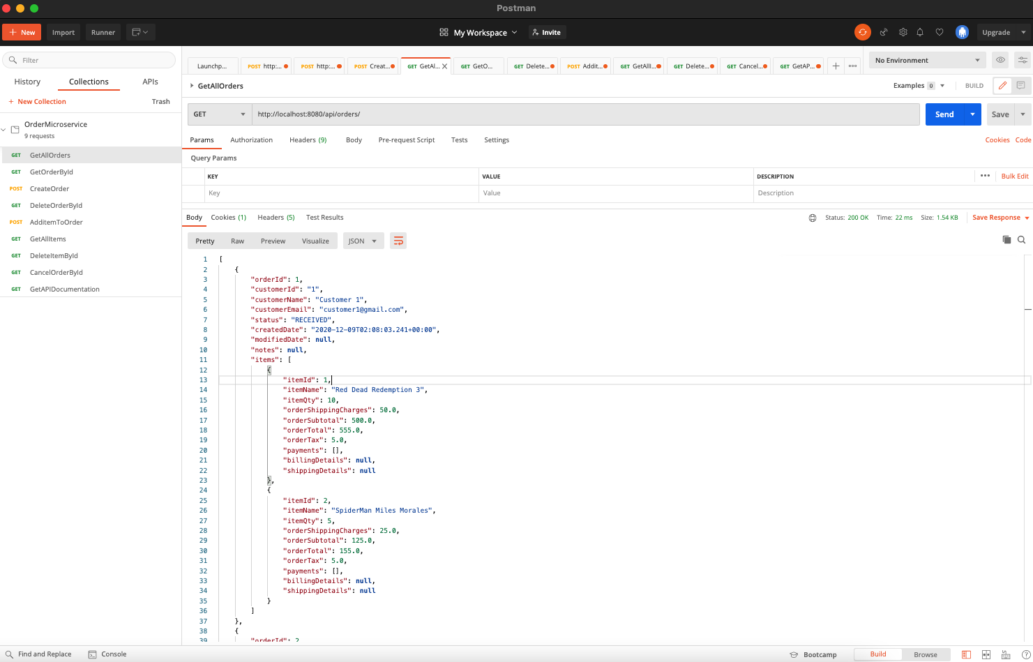Copy the response body to clipboard
Screen dimensions: 1033x662
click(x=1006, y=240)
